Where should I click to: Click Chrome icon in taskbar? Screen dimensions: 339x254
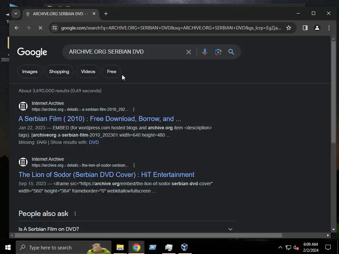(x=136, y=247)
